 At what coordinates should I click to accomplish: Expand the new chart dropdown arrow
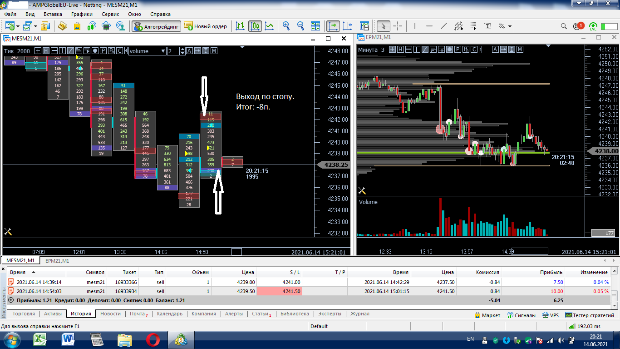coord(18,26)
